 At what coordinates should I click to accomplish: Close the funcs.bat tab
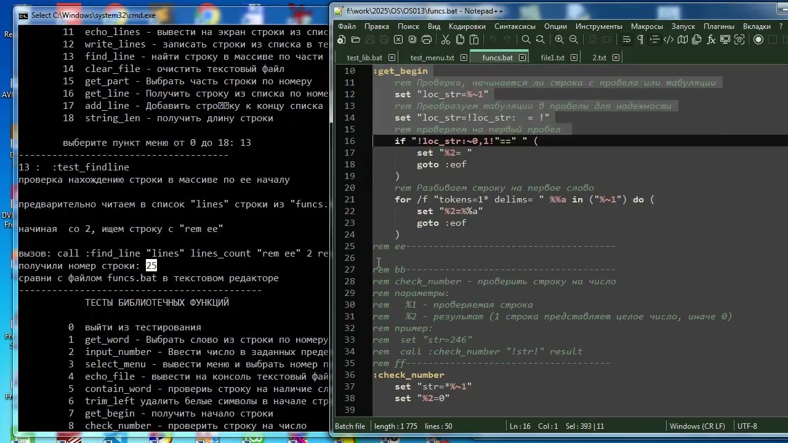coord(522,57)
